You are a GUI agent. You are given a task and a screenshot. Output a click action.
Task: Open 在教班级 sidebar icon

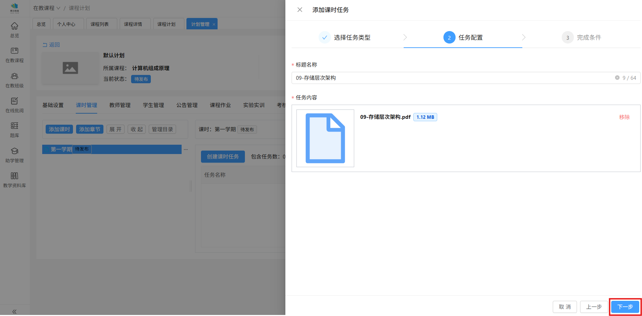[15, 76]
